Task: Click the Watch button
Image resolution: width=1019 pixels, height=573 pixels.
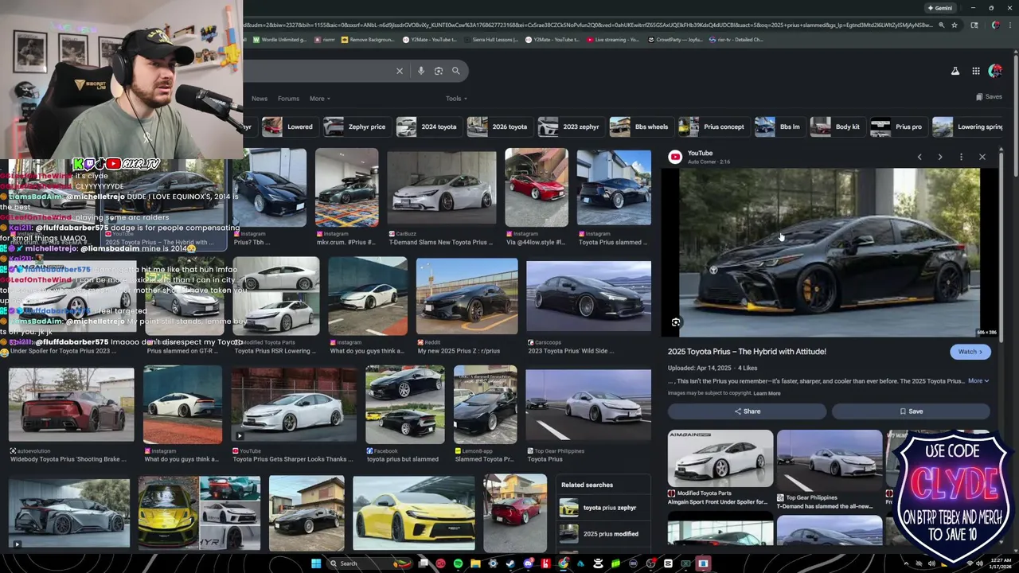Action: [970, 352]
